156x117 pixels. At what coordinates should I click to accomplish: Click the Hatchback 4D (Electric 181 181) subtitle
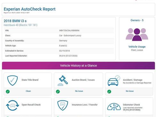pyautogui.click(x=20, y=25)
